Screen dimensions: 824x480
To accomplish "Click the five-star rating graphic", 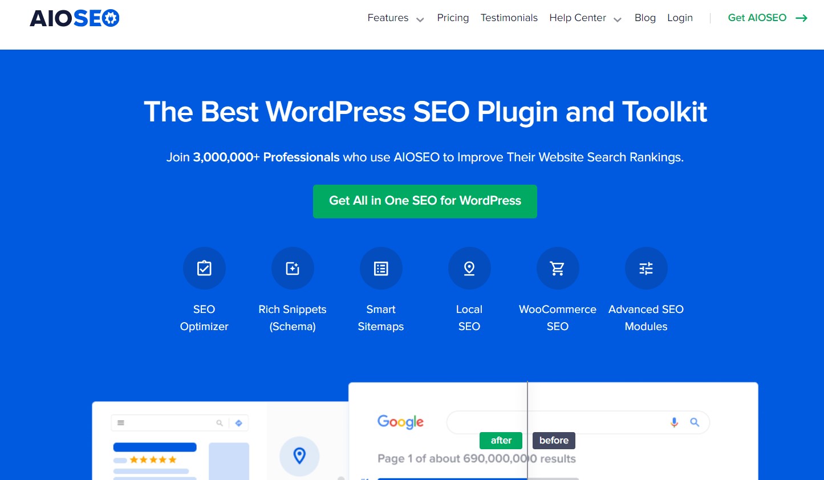I will 153,459.
